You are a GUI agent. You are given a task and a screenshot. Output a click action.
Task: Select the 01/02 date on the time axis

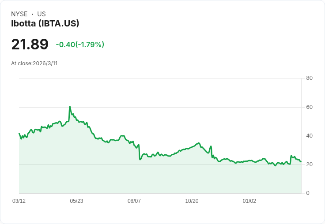249,201
